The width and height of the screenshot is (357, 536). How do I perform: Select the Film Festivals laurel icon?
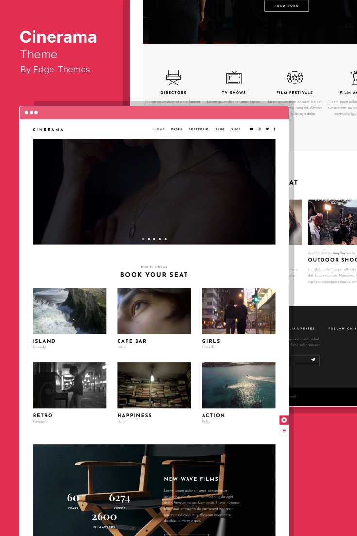click(294, 78)
